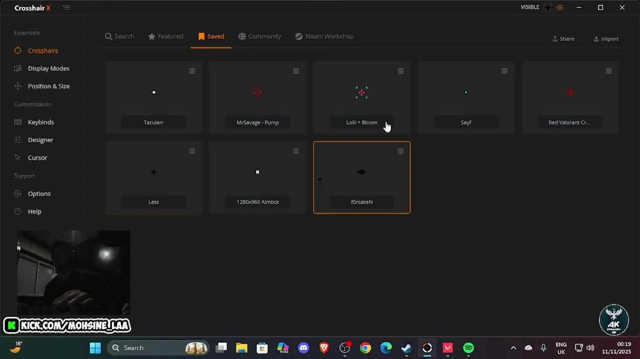The height and width of the screenshot is (359, 640).
Task: Open the menu for the Less crosshair
Action: [x=192, y=151]
